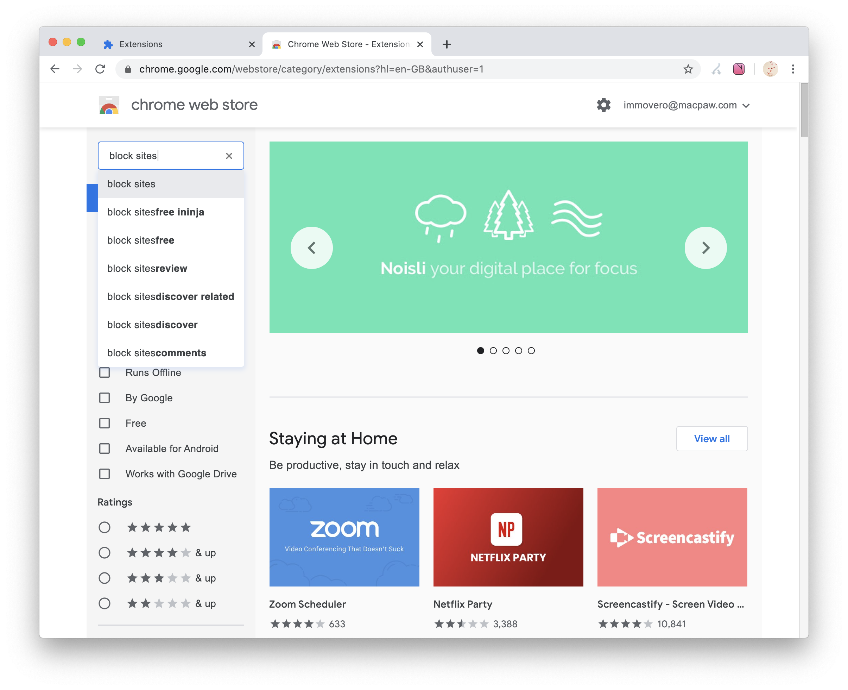
Task: Click the vertical dots menu icon
Action: (x=793, y=69)
